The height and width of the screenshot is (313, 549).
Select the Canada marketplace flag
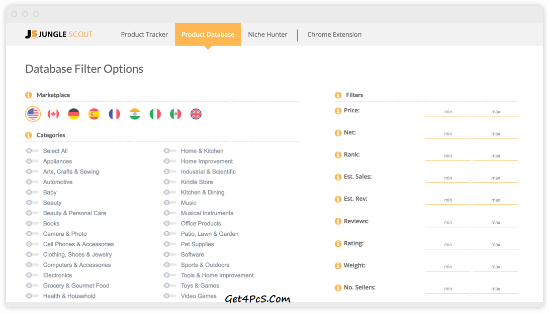[x=53, y=114]
